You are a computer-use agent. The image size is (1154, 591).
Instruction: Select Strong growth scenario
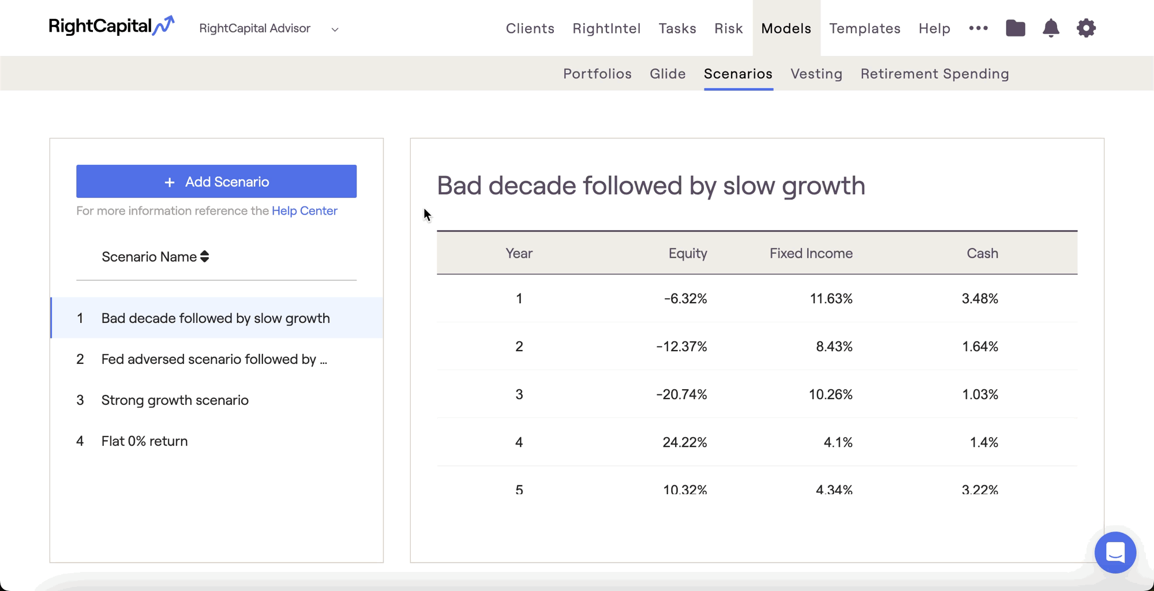click(175, 400)
